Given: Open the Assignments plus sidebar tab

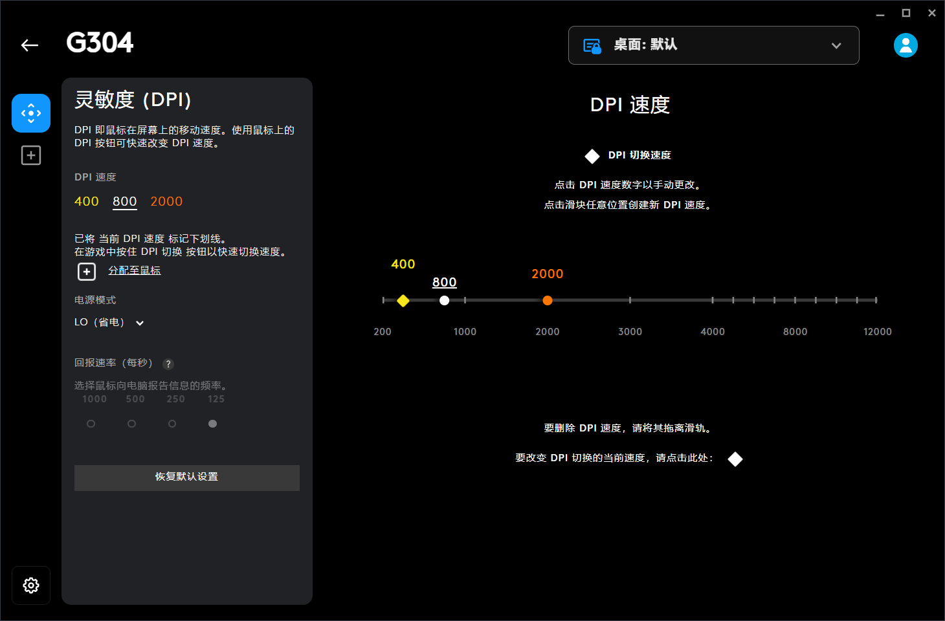Looking at the screenshot, I should point(31,155).
